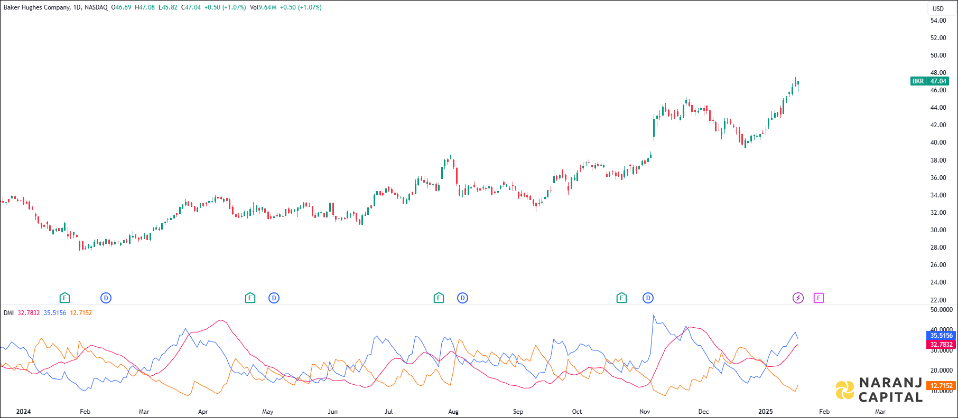Click the BKR 47.04 price label

point(930,81)
